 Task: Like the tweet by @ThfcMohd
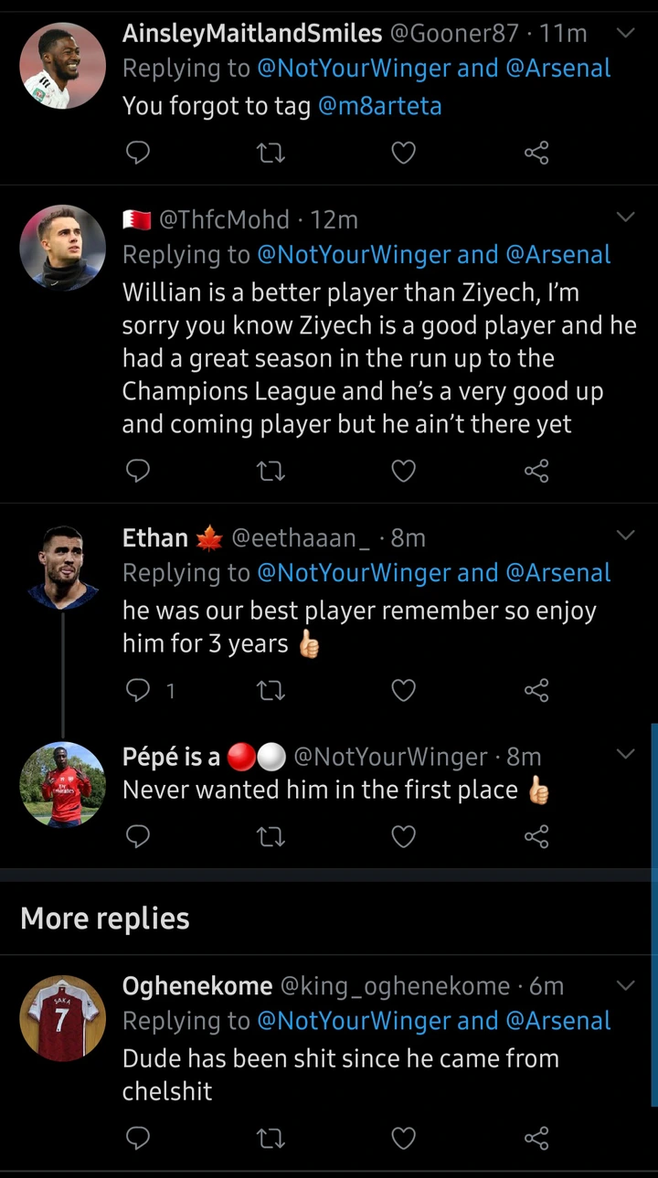(403, 471)
